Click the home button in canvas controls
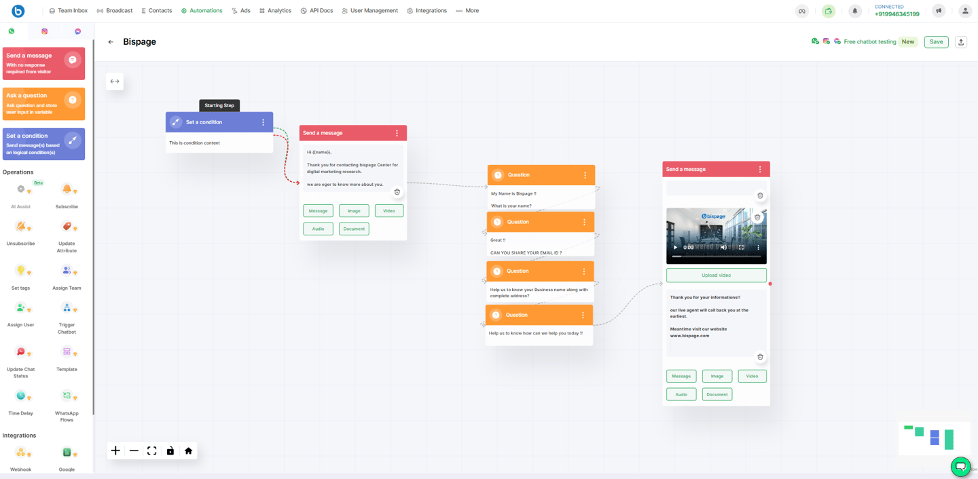This screenshot has height=479, width=978. [x=189, y=451]
